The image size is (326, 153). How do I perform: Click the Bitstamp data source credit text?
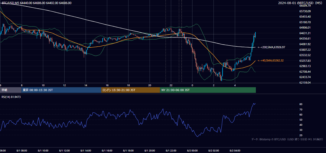coord(287,139)
